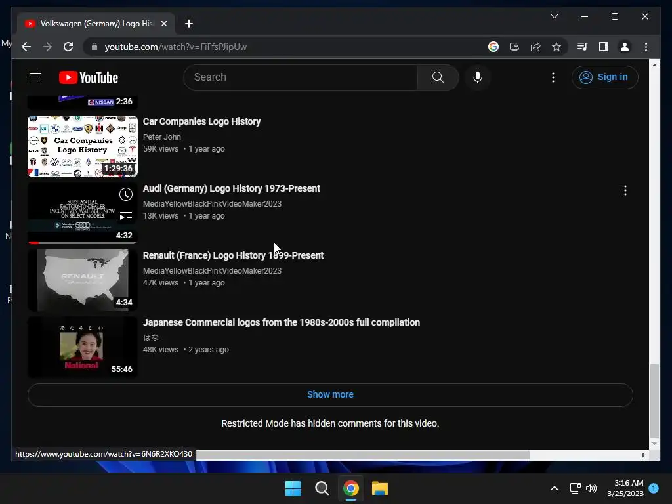Viewport: 672px width, 504px height.
Task: Click "Restricted Mode has hidden comments" text
Action: point(330,423)
